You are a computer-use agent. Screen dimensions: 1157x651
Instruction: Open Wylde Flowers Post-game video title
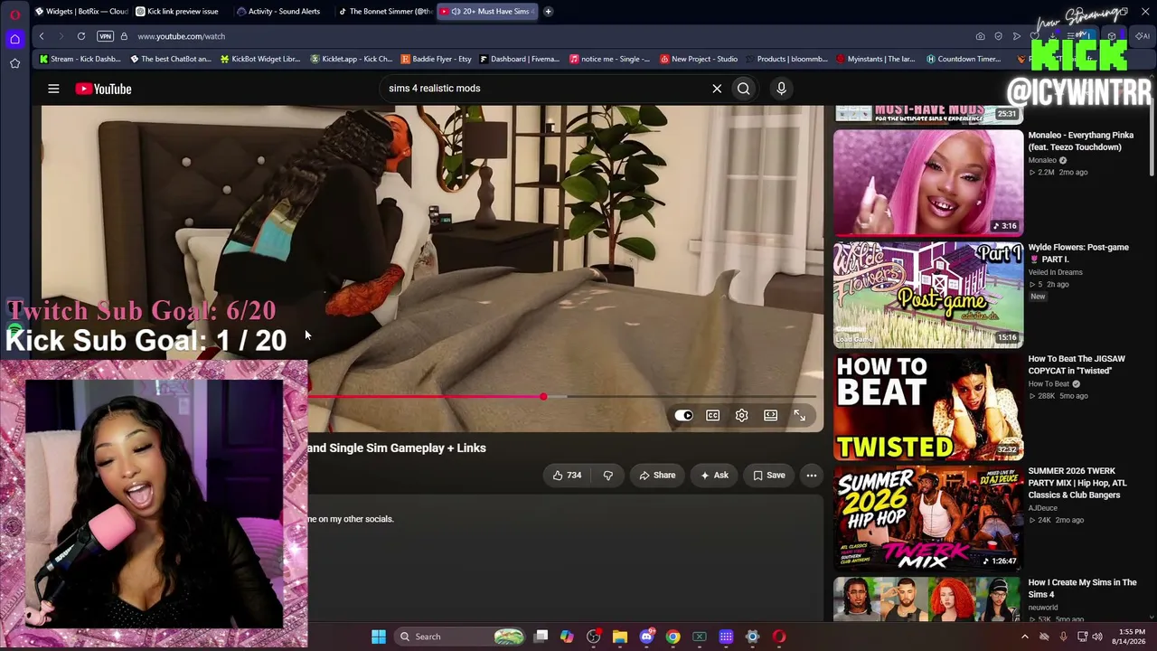point(1078,253)
